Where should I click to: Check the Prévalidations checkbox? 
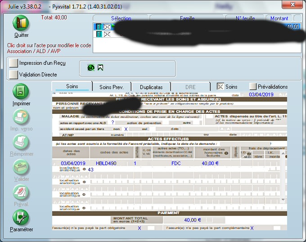pyautogui.click(x=253, y=86)
